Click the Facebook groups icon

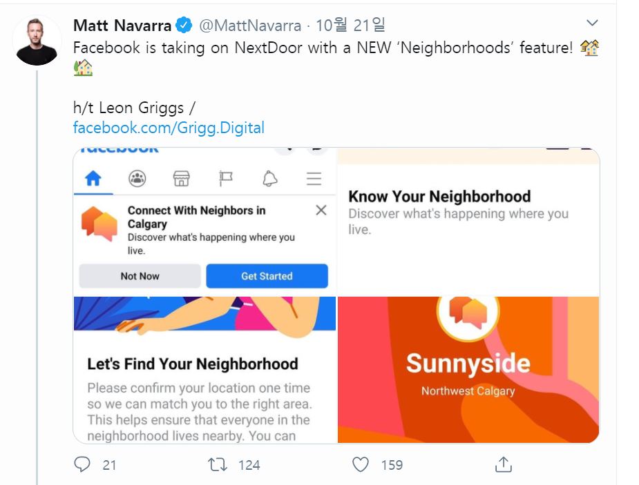click(x=137, y=179)
